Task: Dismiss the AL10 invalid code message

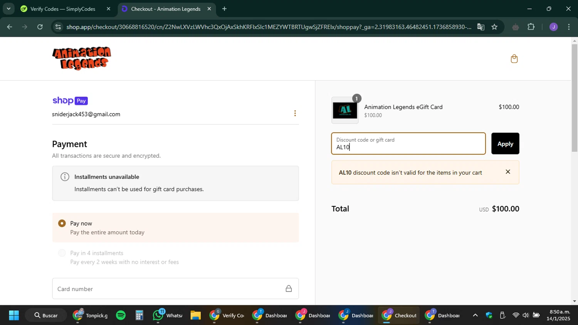Action: pyautogui.click(x=508, y=172)
